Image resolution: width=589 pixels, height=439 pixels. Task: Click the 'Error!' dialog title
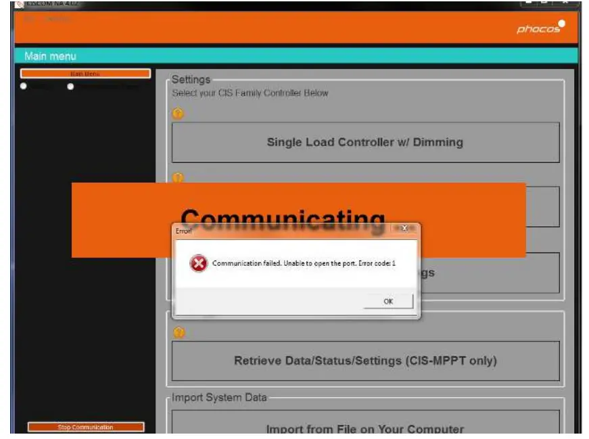tap(184, 231)
